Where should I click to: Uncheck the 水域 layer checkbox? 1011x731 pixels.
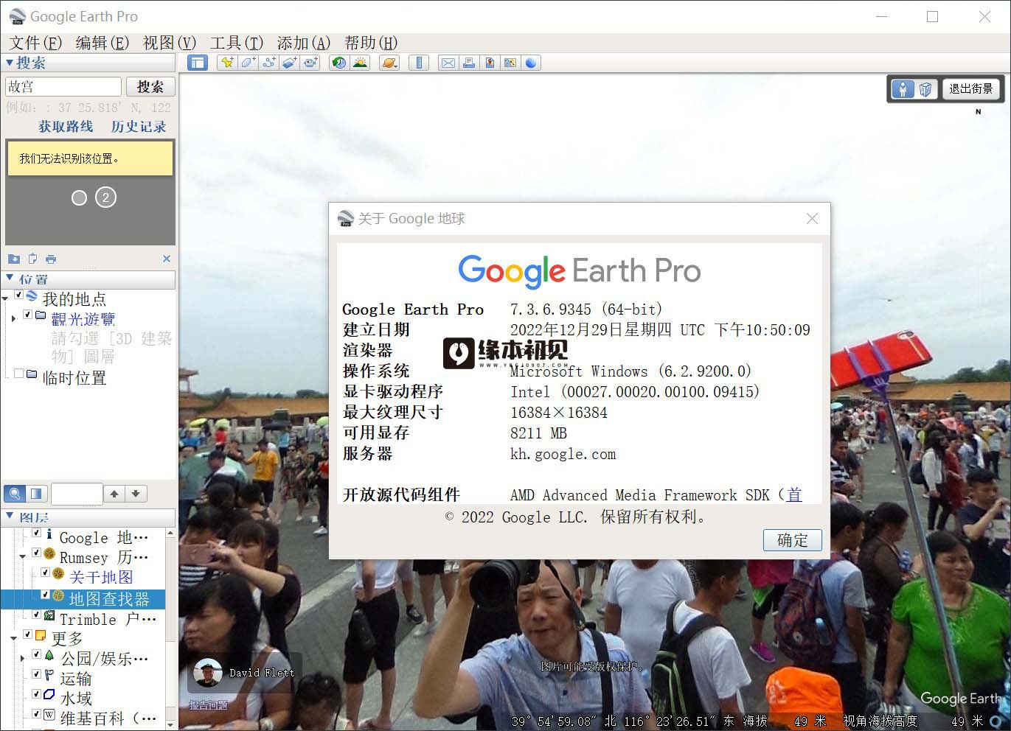(36, 694)
